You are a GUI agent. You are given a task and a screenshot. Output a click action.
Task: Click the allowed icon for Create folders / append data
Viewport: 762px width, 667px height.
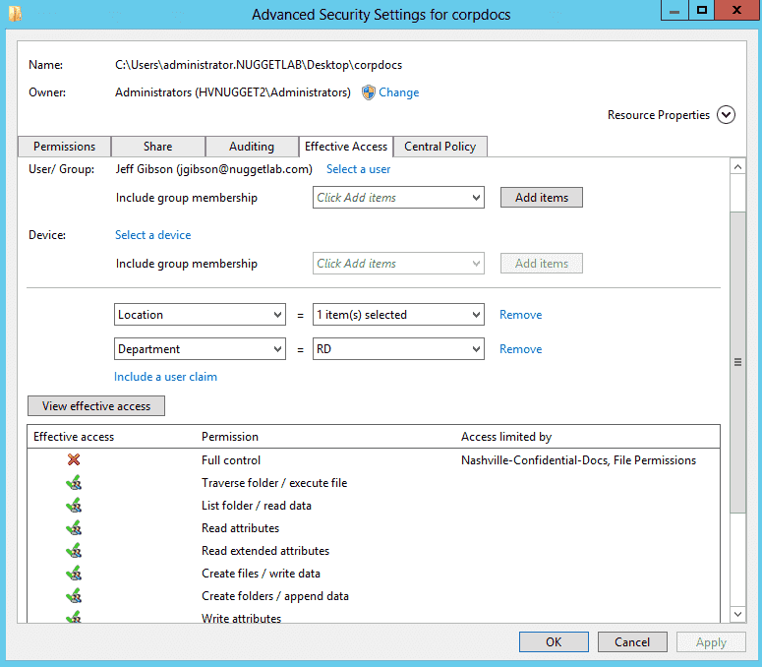coord(74,595)
